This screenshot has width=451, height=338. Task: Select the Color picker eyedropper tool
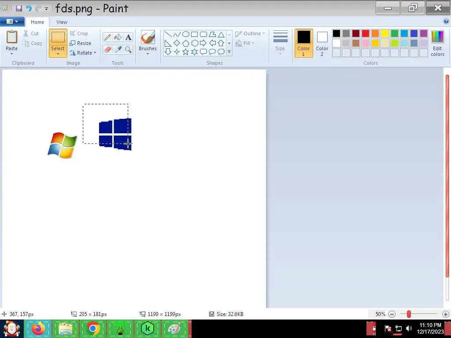tap(118, 49)
